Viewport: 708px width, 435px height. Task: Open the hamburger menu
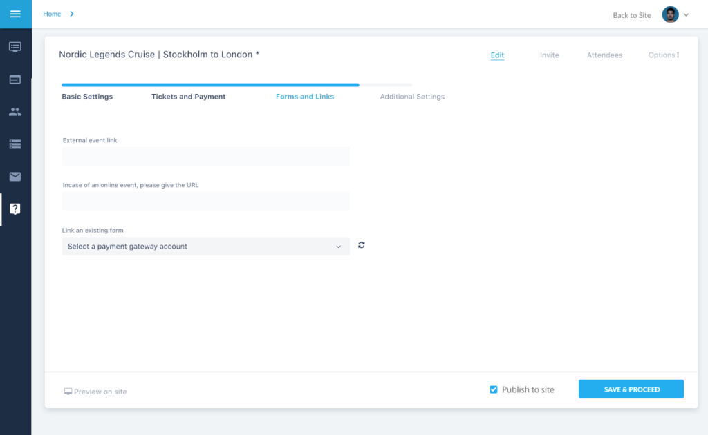pyautogui.click(x=15, y=14)
